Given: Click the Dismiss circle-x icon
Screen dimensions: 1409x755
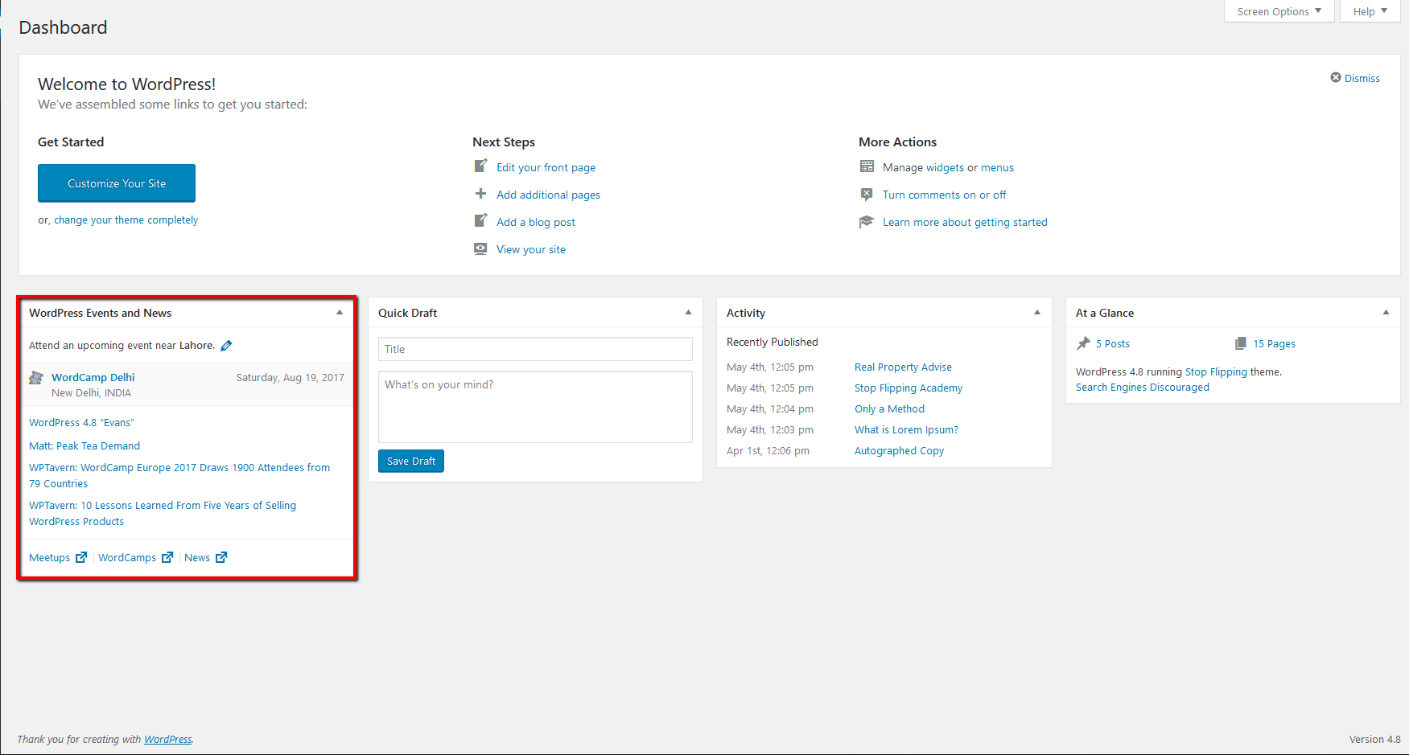Looking at the screenshot, I should point(1336,78).
